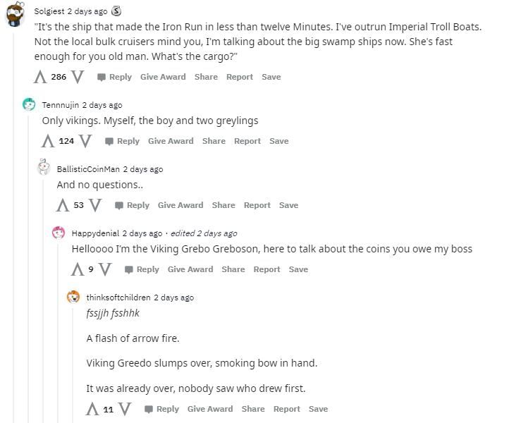This screenshot has width=509, height=423.
Task: Downvote thinksoftchildren's arrow fire comment
Action: click(125, 409)
